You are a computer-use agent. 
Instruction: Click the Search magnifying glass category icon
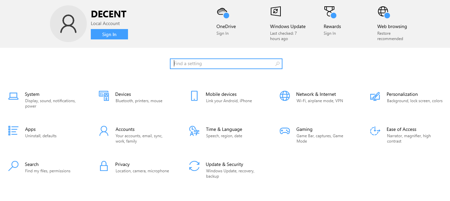point(13,166)
